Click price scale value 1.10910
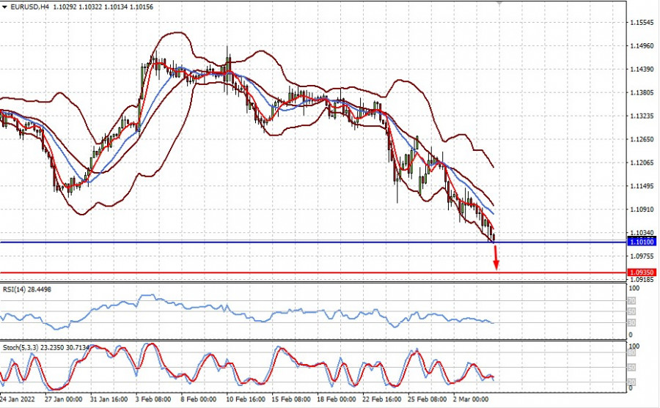 click(x=642, y=209)
